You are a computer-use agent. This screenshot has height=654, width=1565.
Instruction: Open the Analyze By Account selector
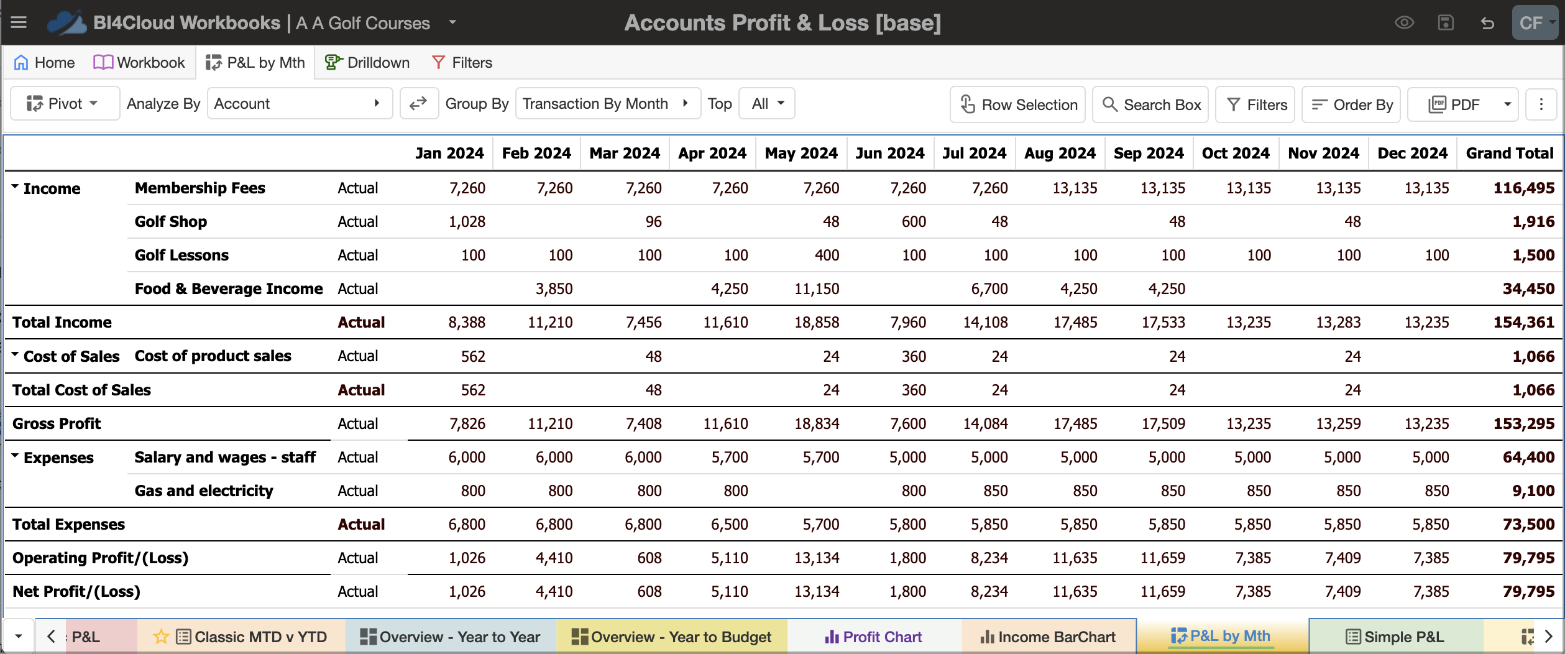point(300,104)
